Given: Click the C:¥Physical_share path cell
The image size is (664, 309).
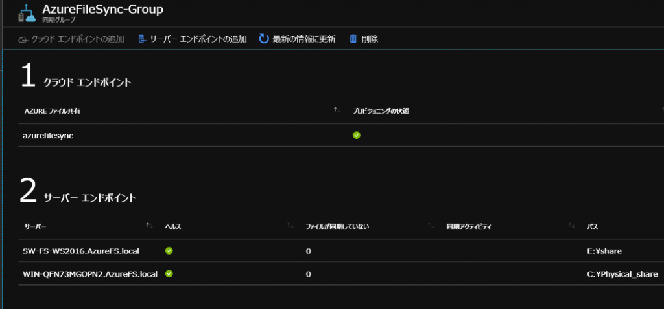Looking at the screenshot, I should 622,274.
